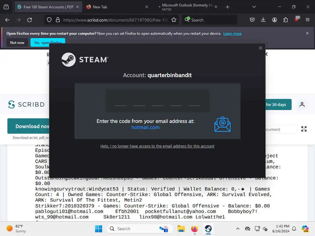Close the Microsoft Outlook tab
The width and height of the screenshot is (315, 236).
tap(216, 7)
